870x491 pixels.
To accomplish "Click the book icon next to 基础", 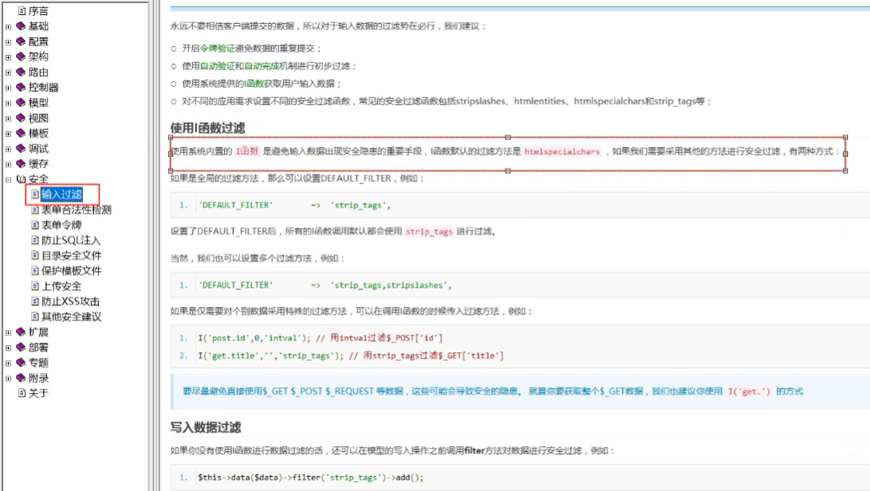I will coord(21,26).
